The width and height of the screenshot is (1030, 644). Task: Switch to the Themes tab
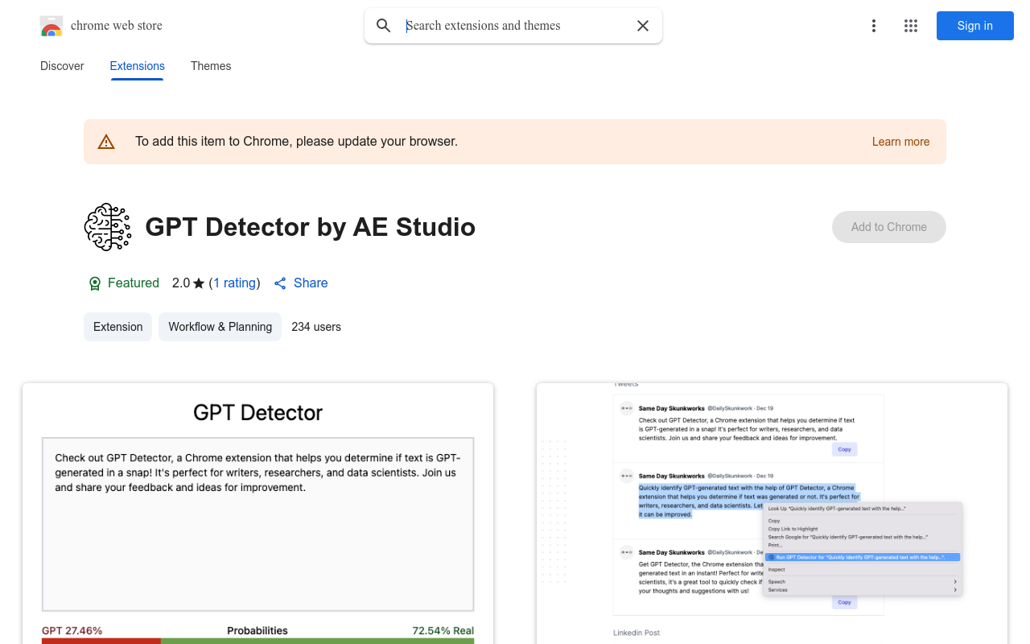[x=211, y=66]
